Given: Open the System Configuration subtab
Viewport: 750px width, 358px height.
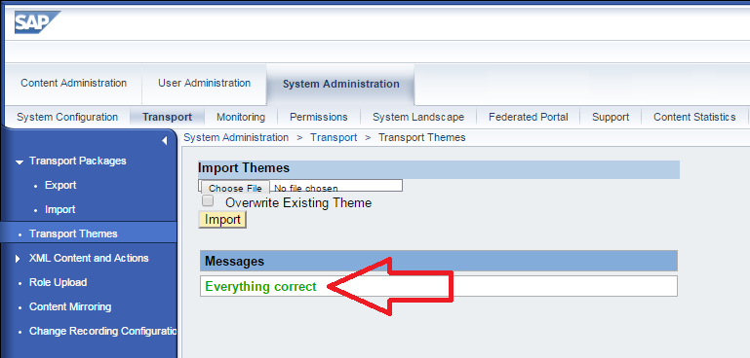Looking at the screenshot, I should 67,117.
